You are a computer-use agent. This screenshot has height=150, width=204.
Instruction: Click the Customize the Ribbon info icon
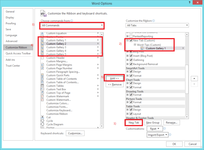click(153, 21)
